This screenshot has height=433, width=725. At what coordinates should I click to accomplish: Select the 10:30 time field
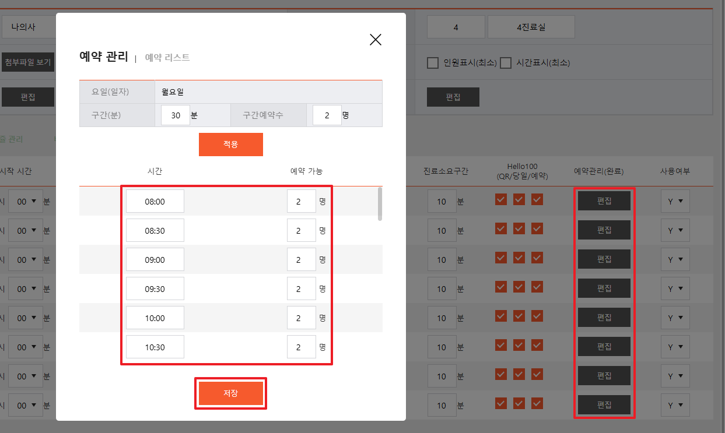155,347
